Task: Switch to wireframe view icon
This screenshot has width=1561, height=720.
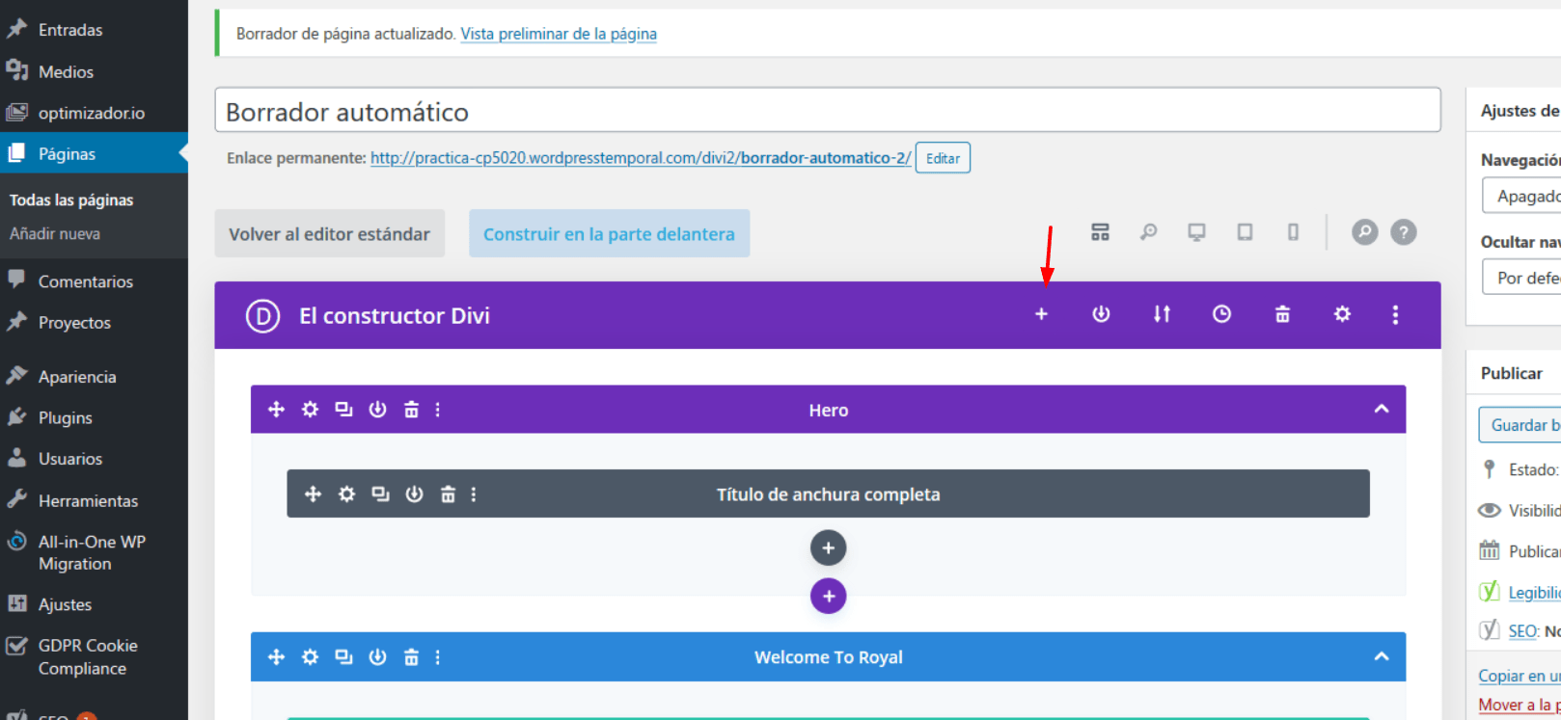Action: tap(1100, 232)
